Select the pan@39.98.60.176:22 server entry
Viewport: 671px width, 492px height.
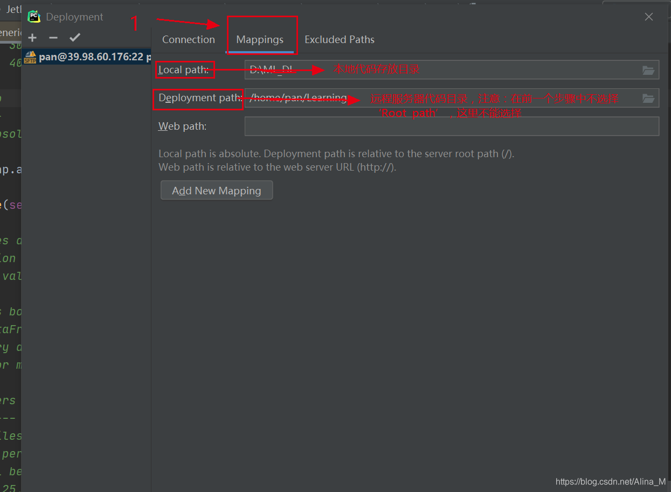point(86,57)
